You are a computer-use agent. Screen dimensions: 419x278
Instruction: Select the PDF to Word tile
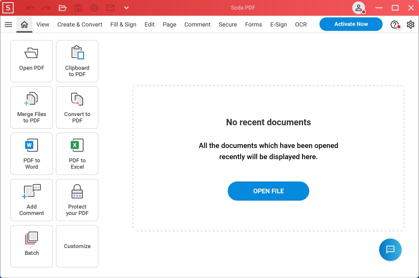[x=32, y=154]
